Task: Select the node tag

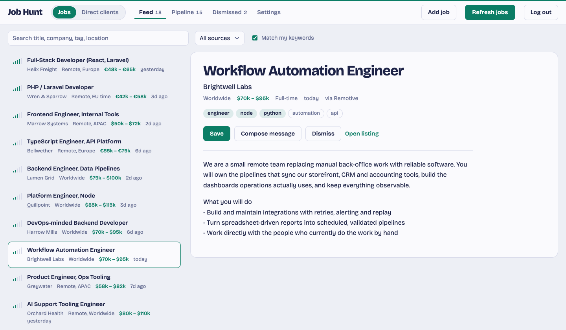Action: coord(246,113)
